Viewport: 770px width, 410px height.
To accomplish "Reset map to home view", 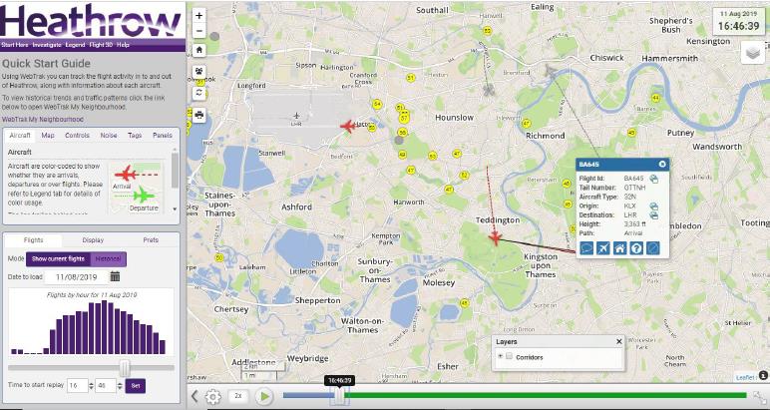I will pyautogui.click(x=198, y=50).
